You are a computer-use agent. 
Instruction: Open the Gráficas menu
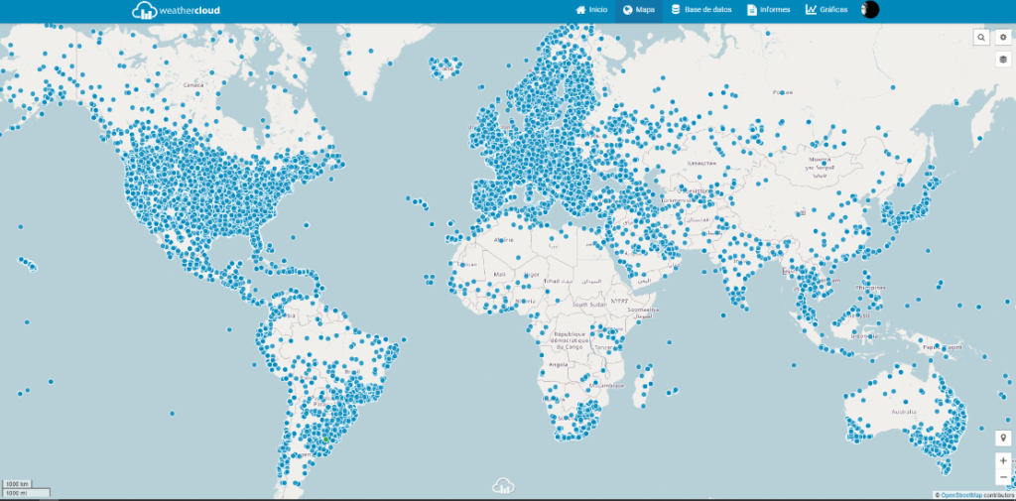826,10
